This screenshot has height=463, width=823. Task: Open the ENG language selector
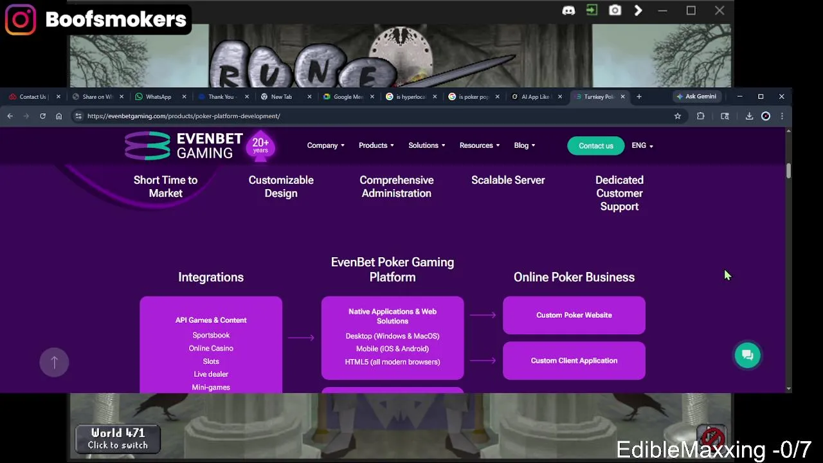coord(642,145)
